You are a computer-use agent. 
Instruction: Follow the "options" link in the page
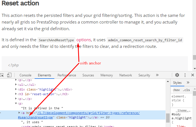click(84, 40)
